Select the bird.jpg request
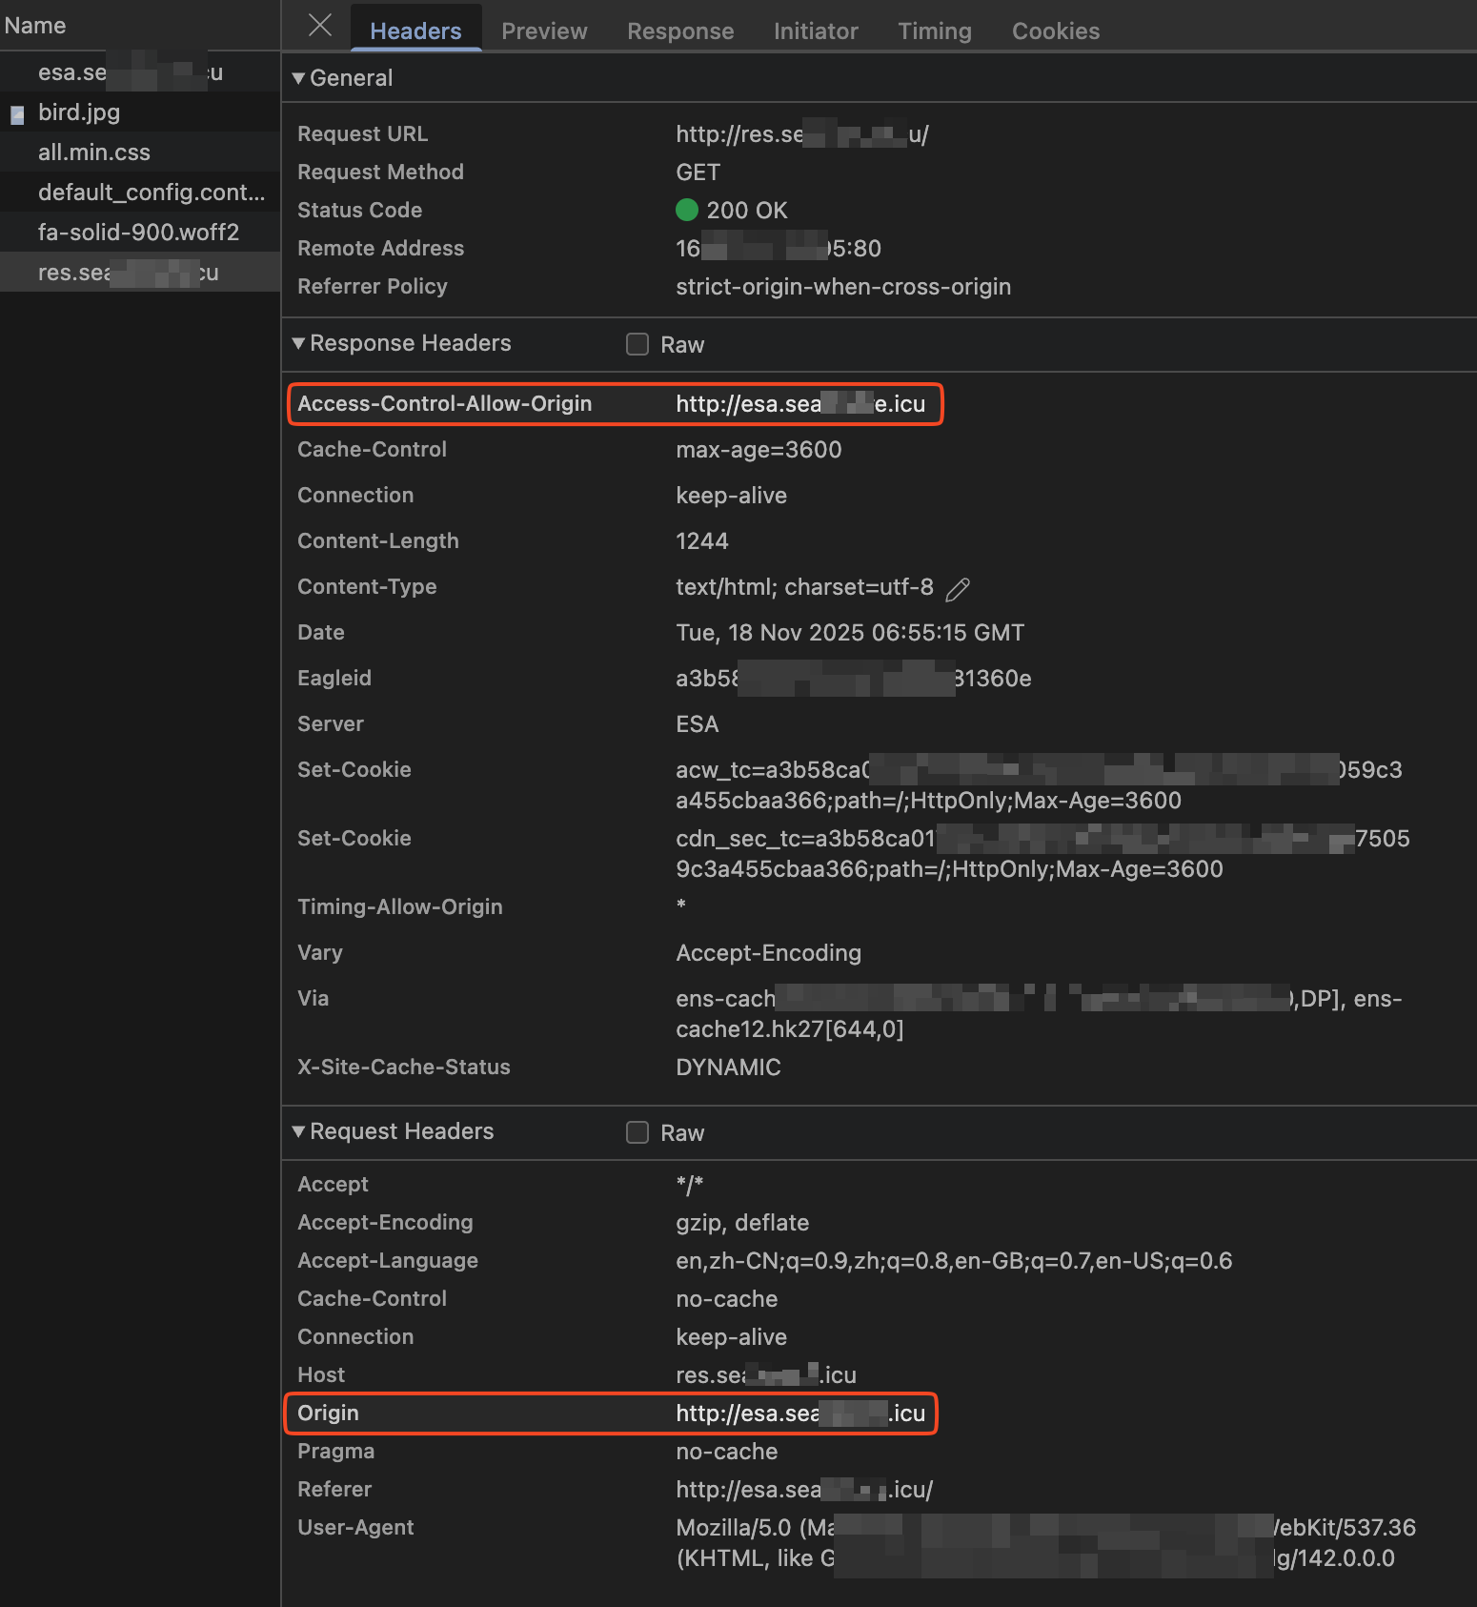Screen dimensions: 1477x1607 coord(79,112)
